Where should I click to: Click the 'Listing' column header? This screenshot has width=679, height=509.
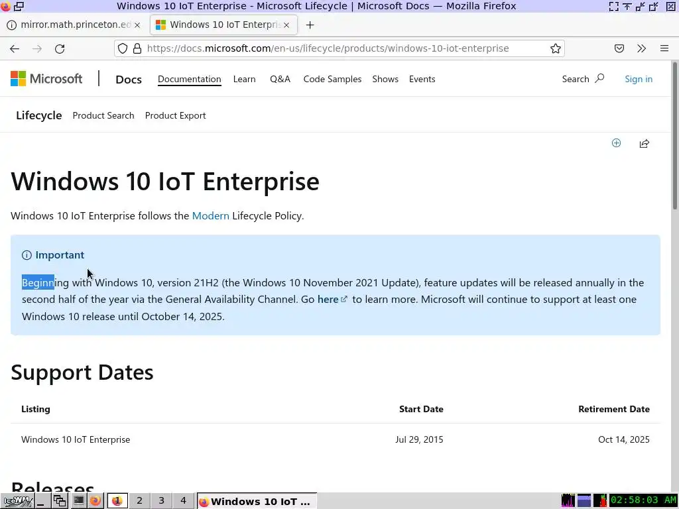coord(36,409)
